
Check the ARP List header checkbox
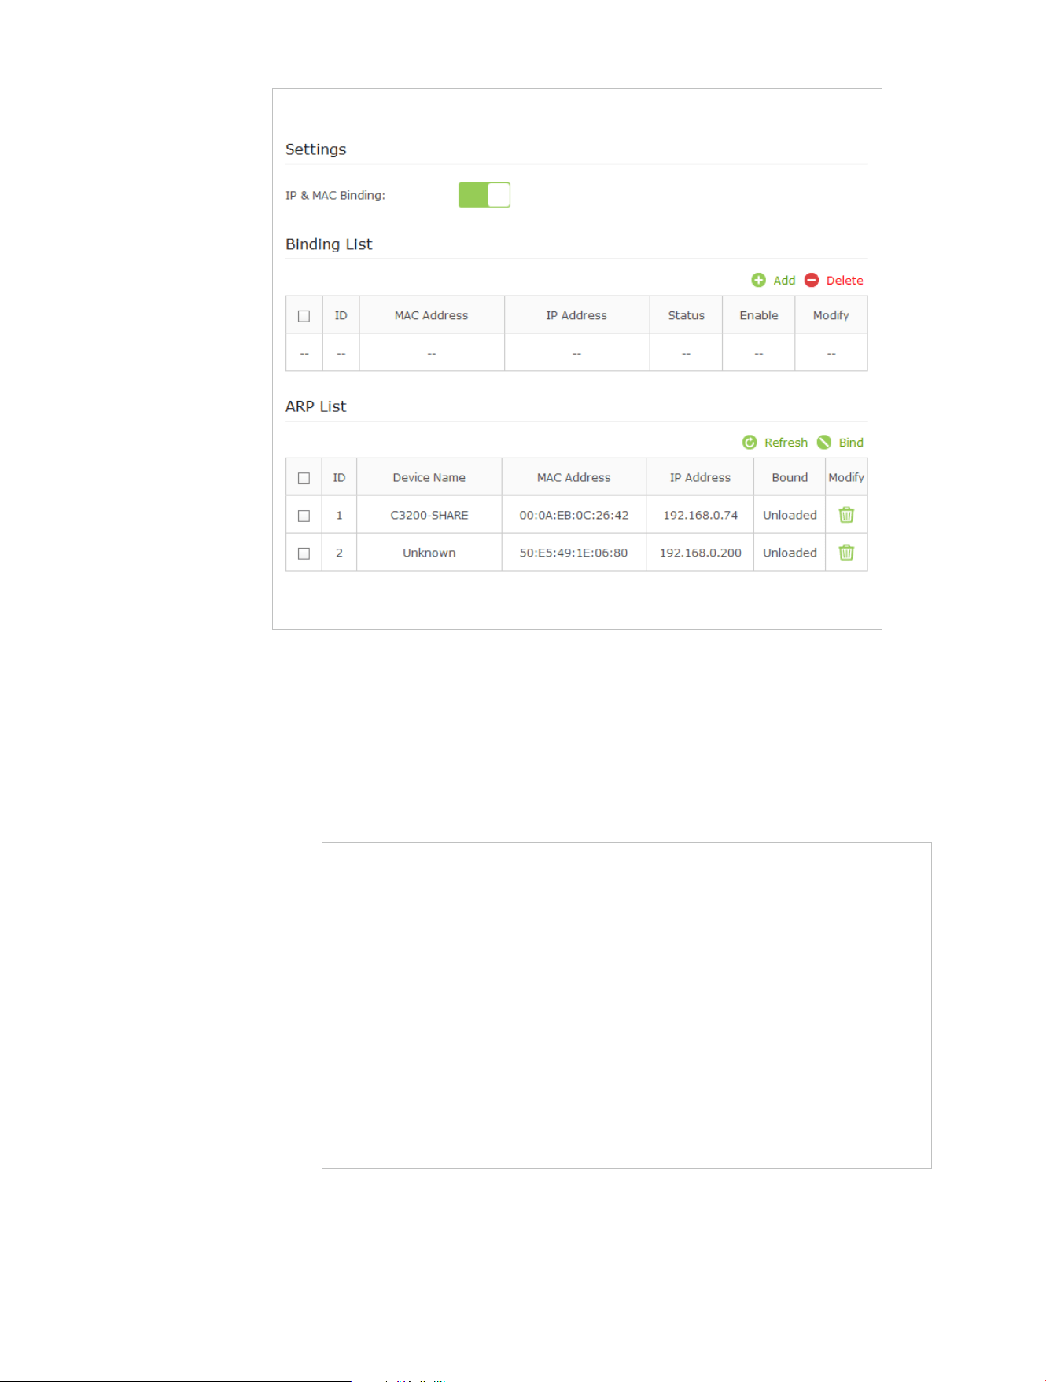pyautogui.click(x=304, y=478)
